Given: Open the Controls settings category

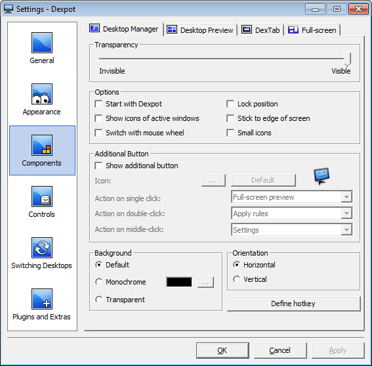Looking at the screenshot, I should coord(42,202).
